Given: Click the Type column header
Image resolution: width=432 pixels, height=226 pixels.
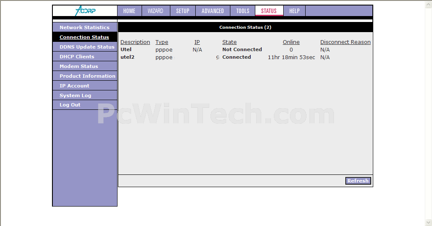Looking at the screenshot, I should pos(162,42).
